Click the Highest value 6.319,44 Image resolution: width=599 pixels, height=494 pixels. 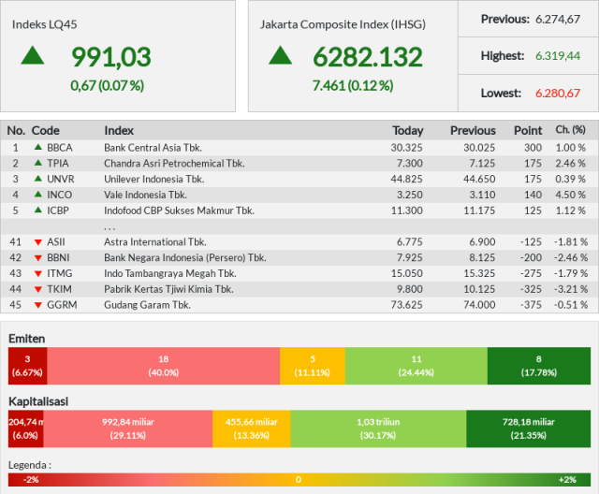(x=558, y=56)
